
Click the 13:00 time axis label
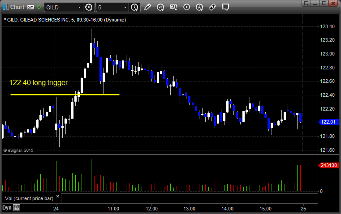tap(189, 209)
